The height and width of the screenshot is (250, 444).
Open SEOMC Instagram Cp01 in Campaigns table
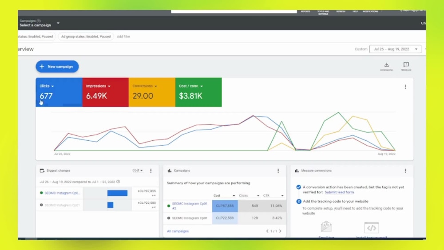coord(190,218)
